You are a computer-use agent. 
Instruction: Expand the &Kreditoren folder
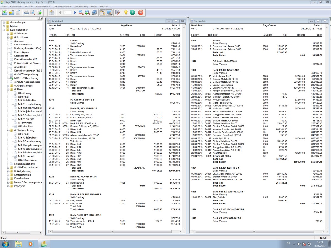[x=8, y=37]
